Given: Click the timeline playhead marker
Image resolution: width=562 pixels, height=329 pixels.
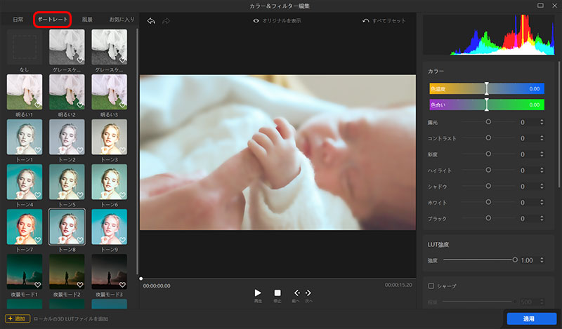Looking at the screenshot, I should coord(141,278).
